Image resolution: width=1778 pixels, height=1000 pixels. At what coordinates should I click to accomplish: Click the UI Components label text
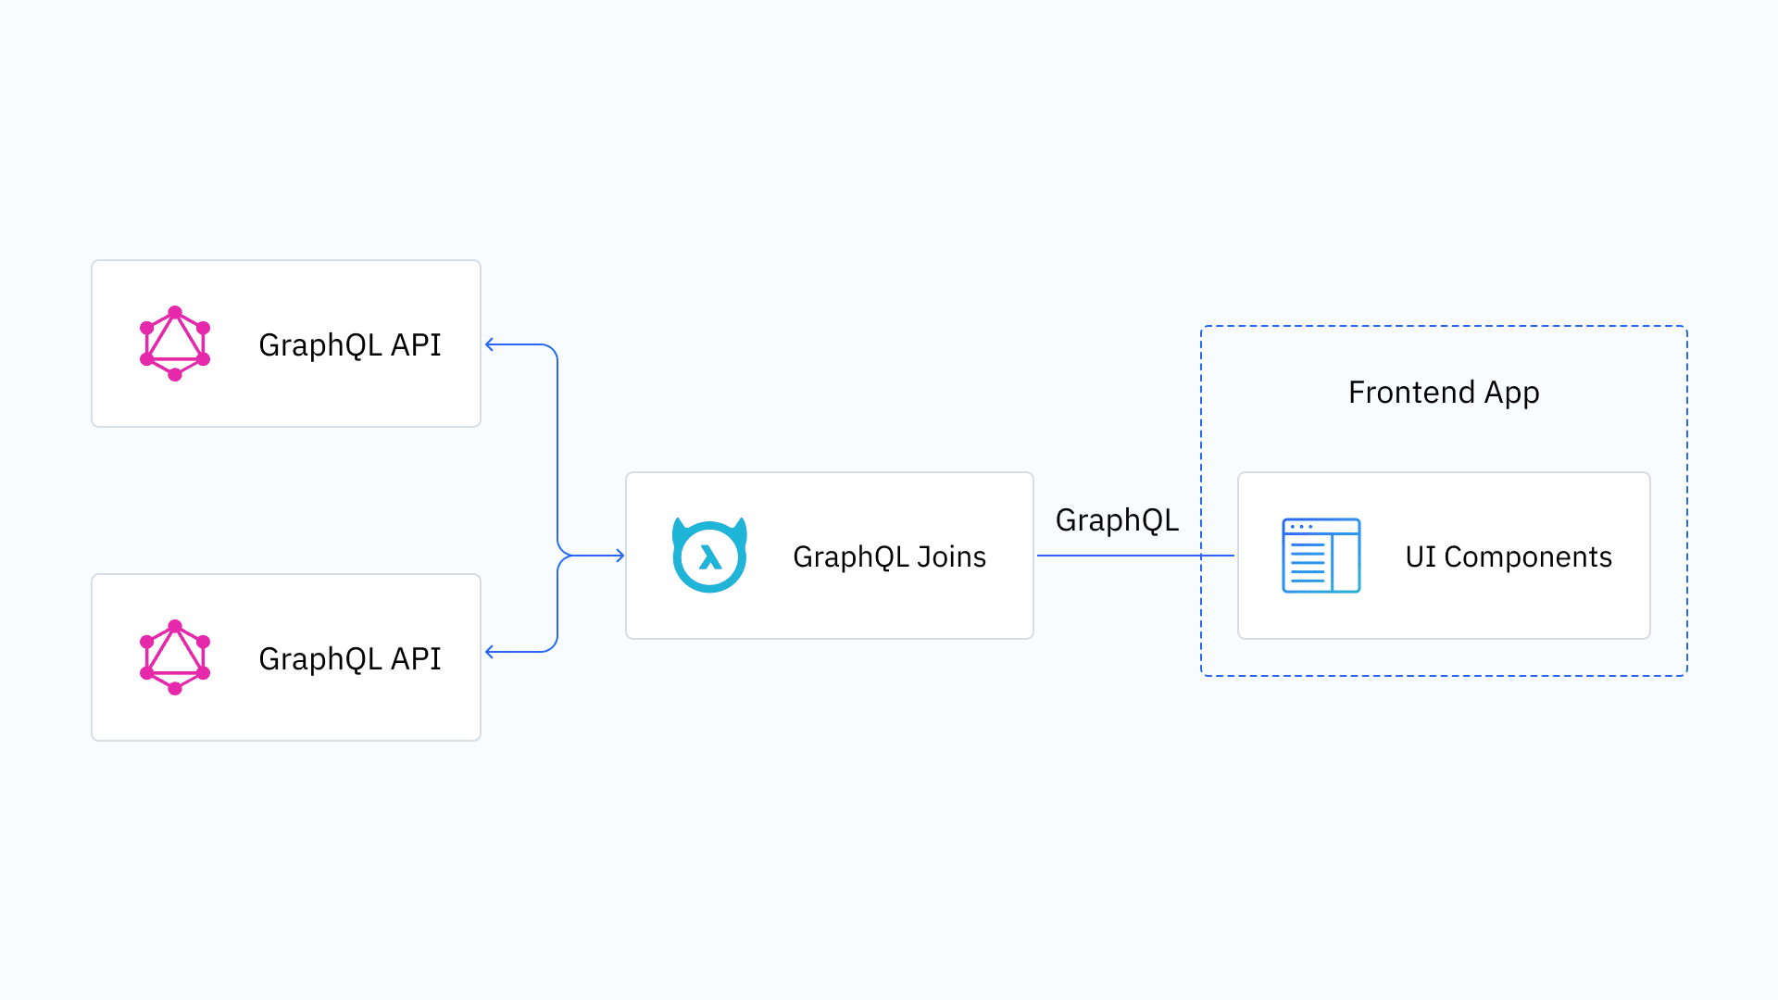1509,556
